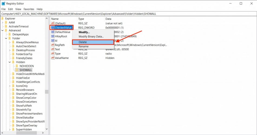Screen dimensions: 257x135
Task: Click the CheckedValue DWORD icon
Action: coord(52,28)
